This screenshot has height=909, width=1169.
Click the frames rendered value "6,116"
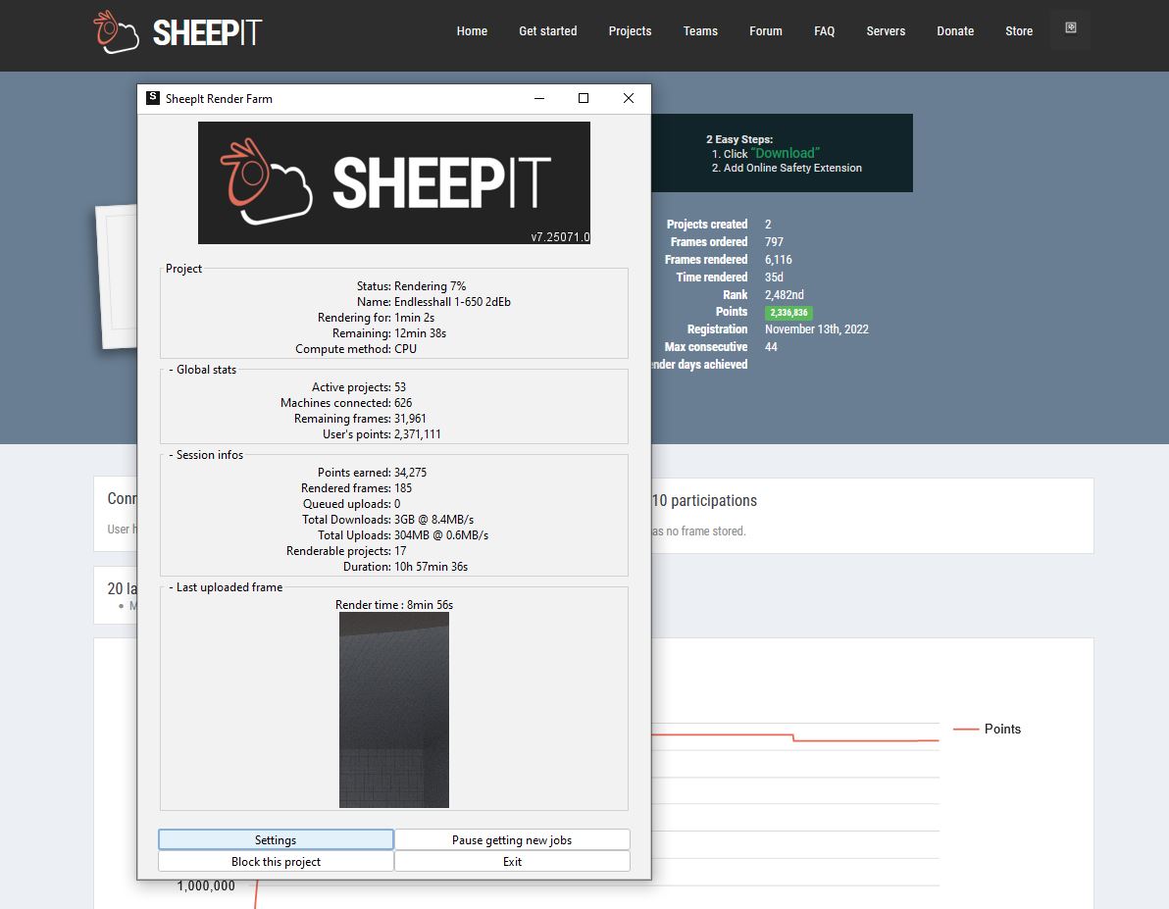coord(779,260)
